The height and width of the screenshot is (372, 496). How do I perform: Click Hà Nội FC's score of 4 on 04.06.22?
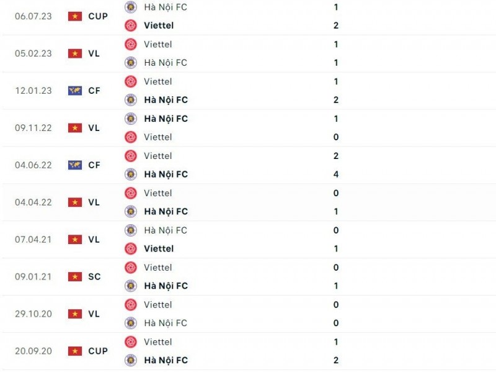pyautogui.click(x=336, y=175)
